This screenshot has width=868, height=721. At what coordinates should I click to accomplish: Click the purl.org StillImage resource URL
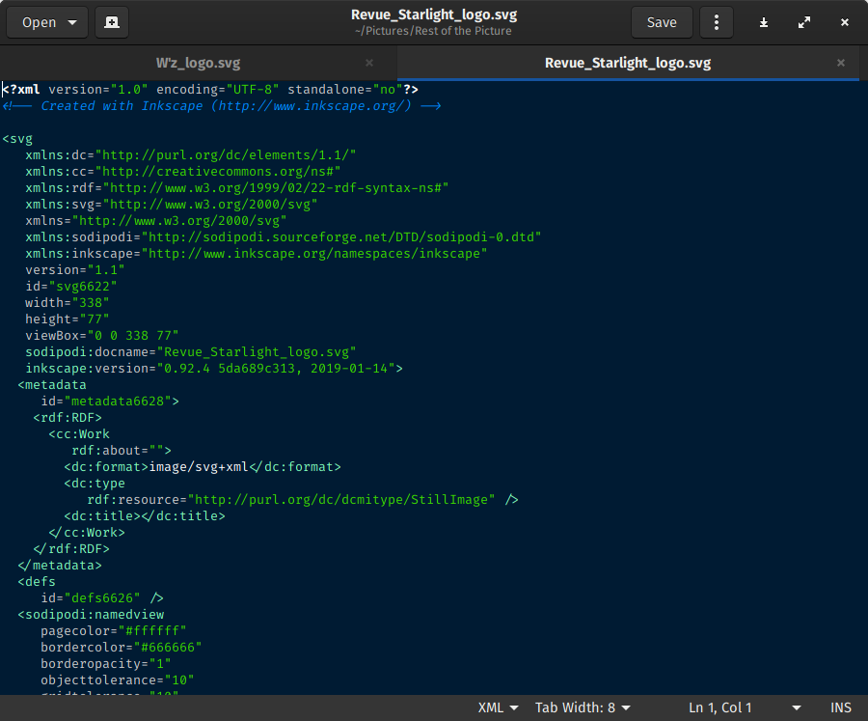(342, 499)
